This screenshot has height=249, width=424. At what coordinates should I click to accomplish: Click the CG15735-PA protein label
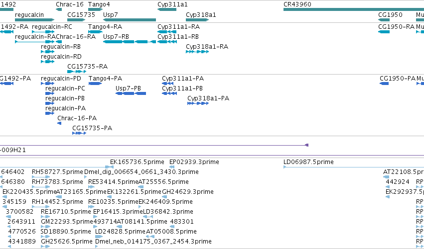point(92,128)
